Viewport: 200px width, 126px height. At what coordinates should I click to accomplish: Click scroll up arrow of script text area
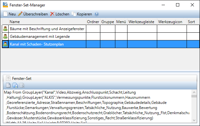194,92
